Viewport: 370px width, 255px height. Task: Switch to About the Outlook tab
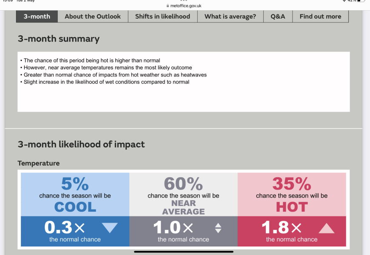(93, 17)
